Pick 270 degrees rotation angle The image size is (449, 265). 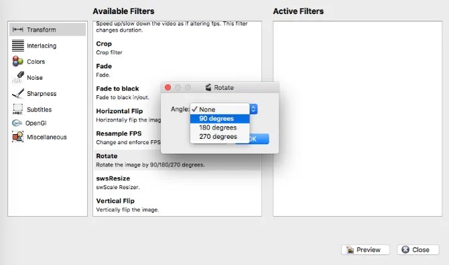[x=220, y=136]
